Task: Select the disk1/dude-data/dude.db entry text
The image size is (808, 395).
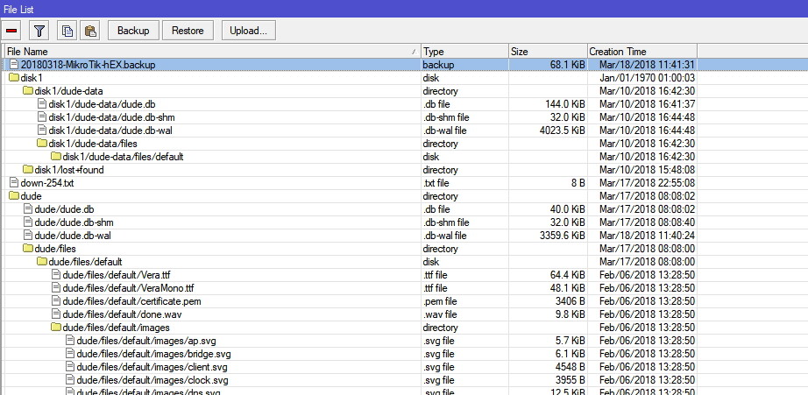Action: click(102, 104)
